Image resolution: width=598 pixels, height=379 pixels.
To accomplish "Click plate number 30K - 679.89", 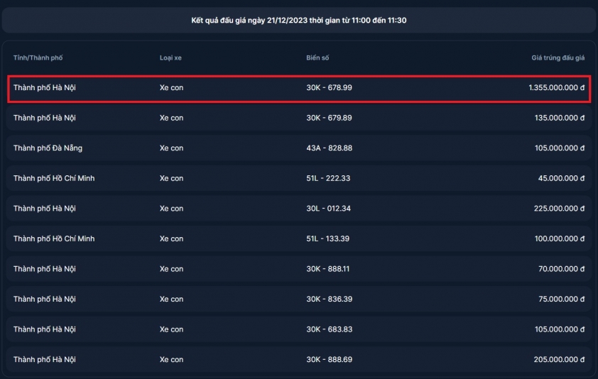I will (330, 118).
